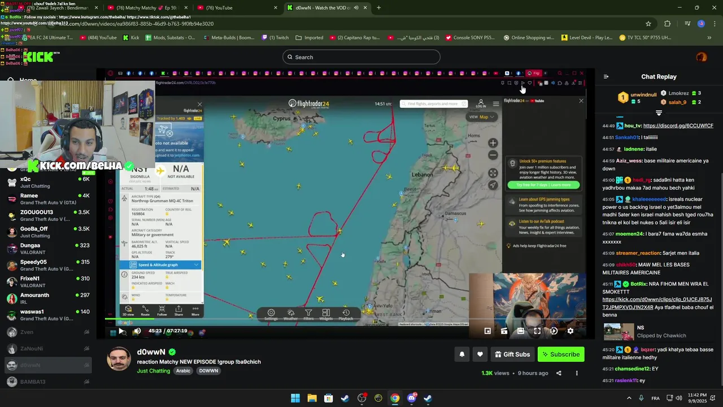Collapse the Chat Replay panel

[x=606, y=77]
